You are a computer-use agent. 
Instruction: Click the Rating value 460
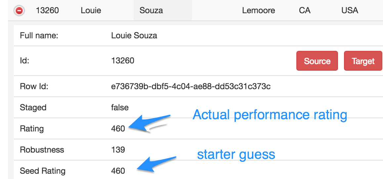coord(118,128)
